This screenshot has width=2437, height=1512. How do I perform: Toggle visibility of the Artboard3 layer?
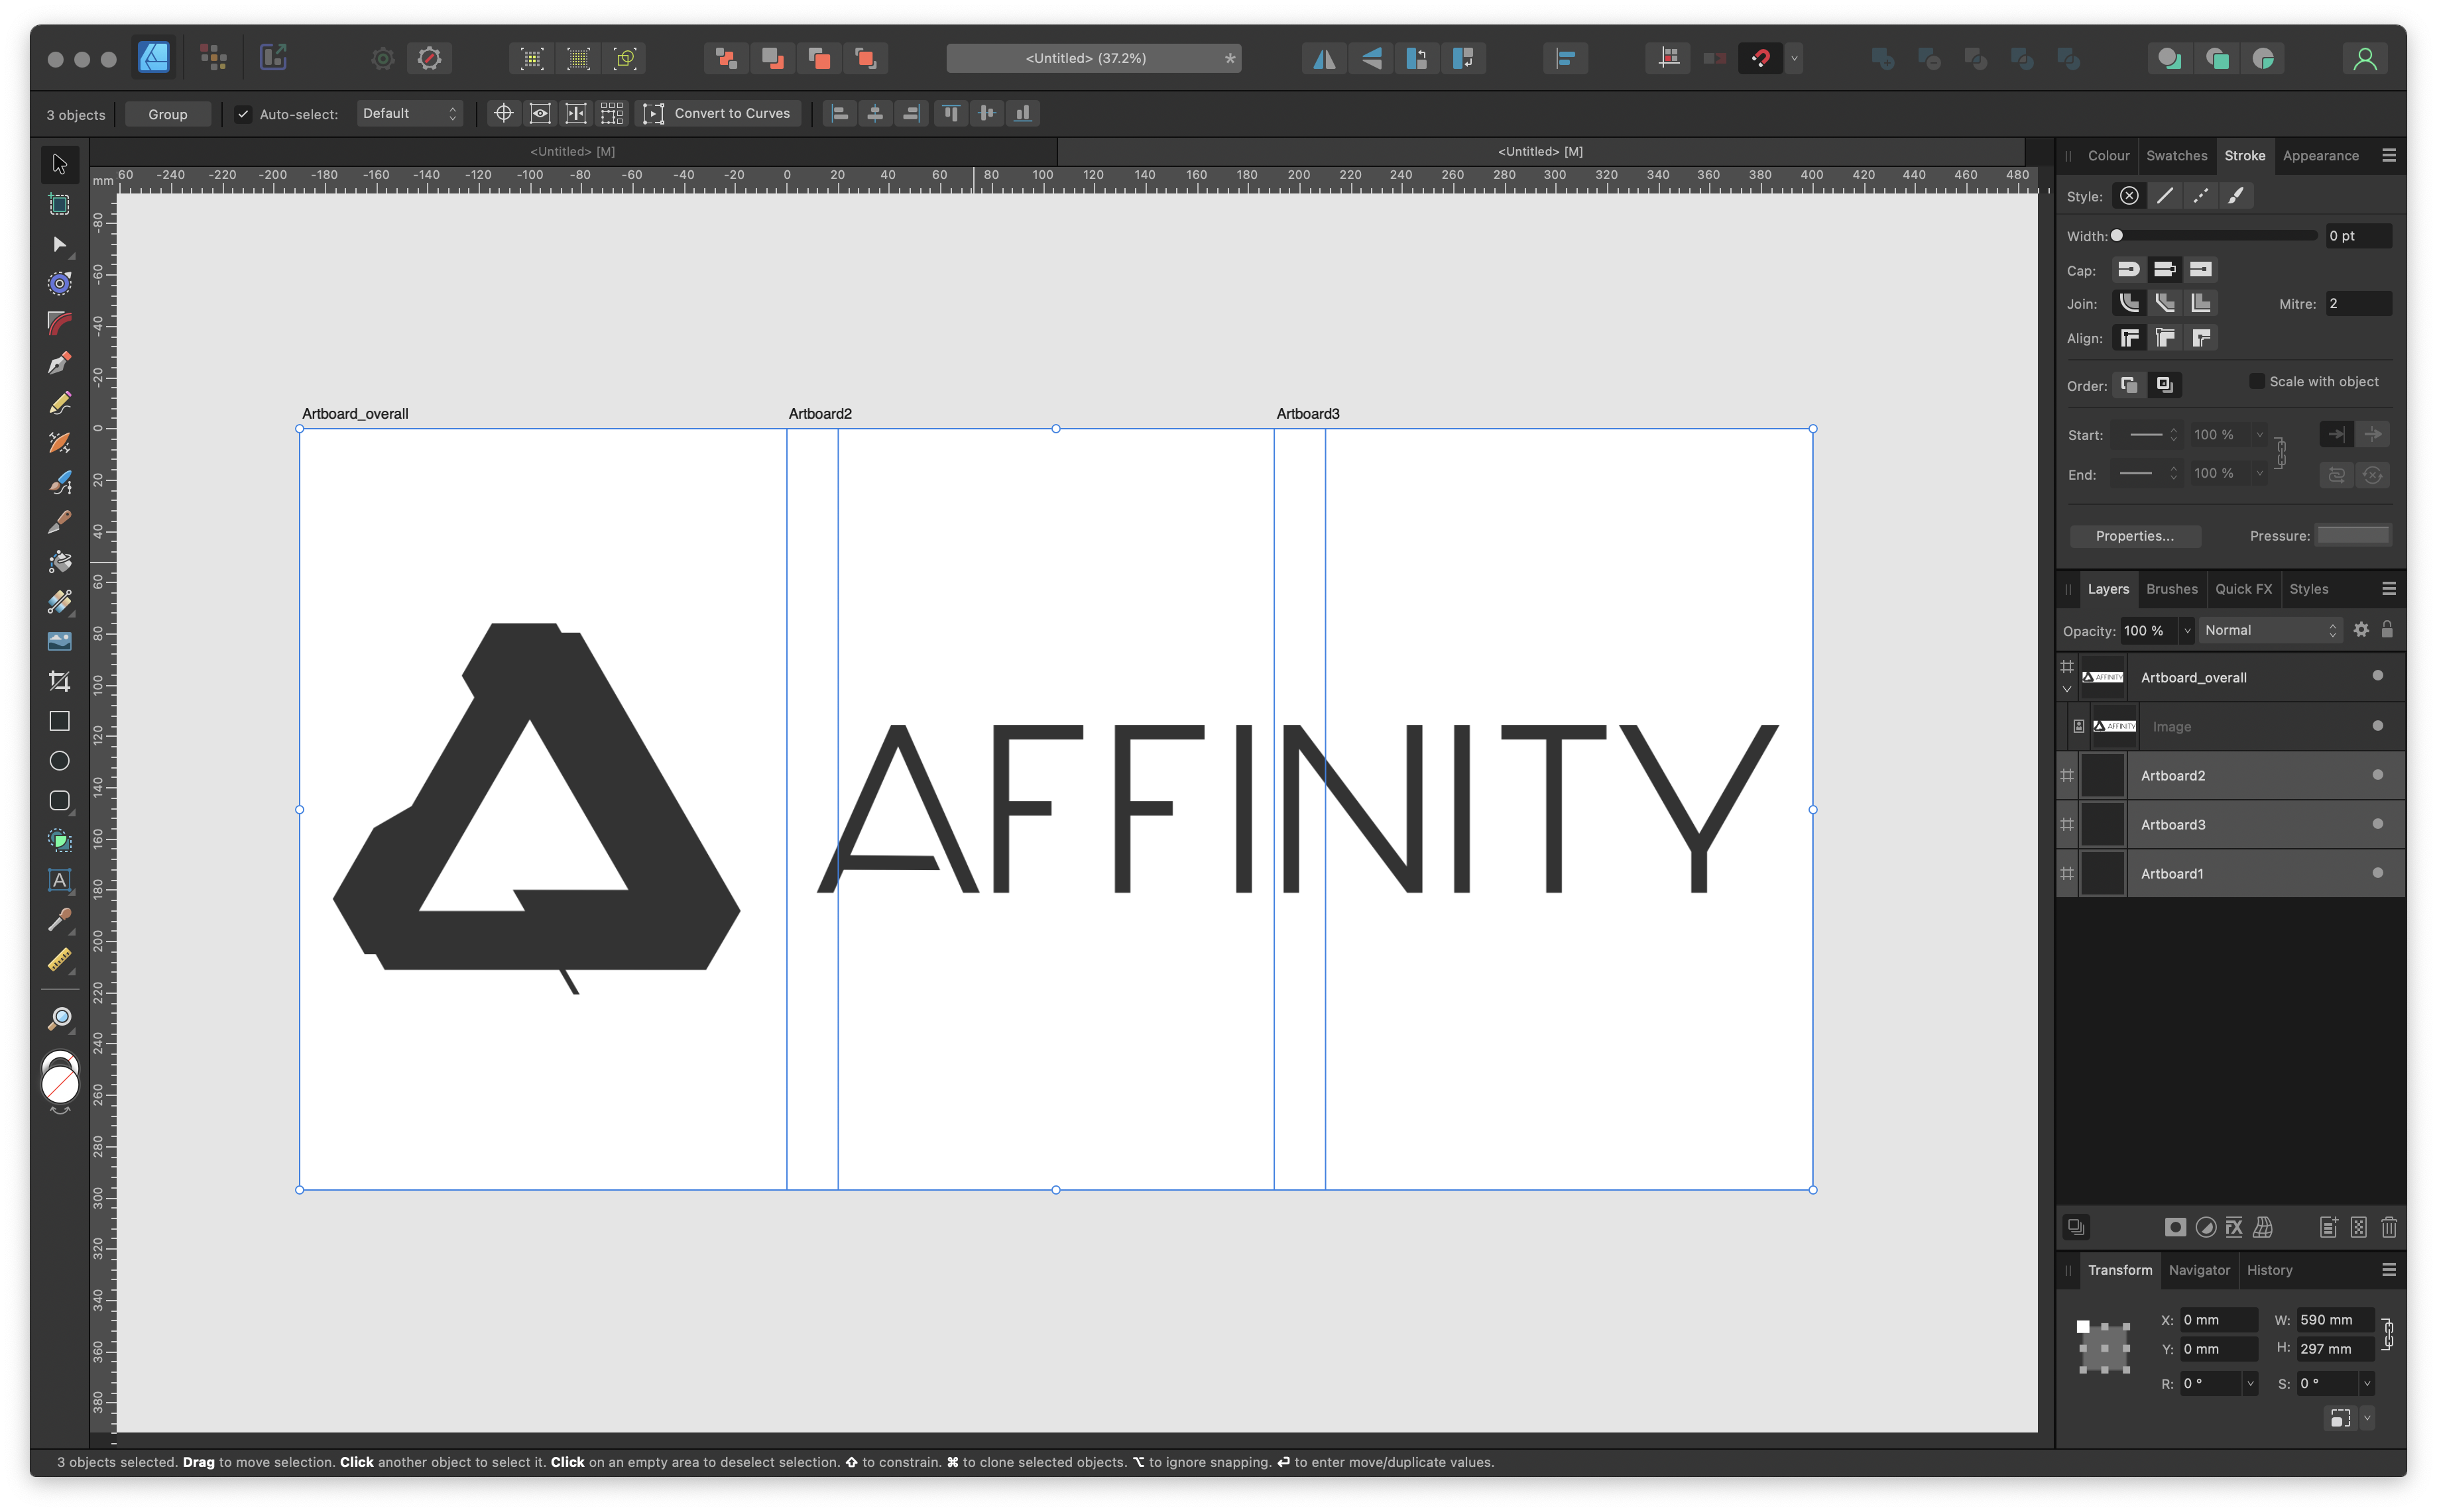[2377, 824]
